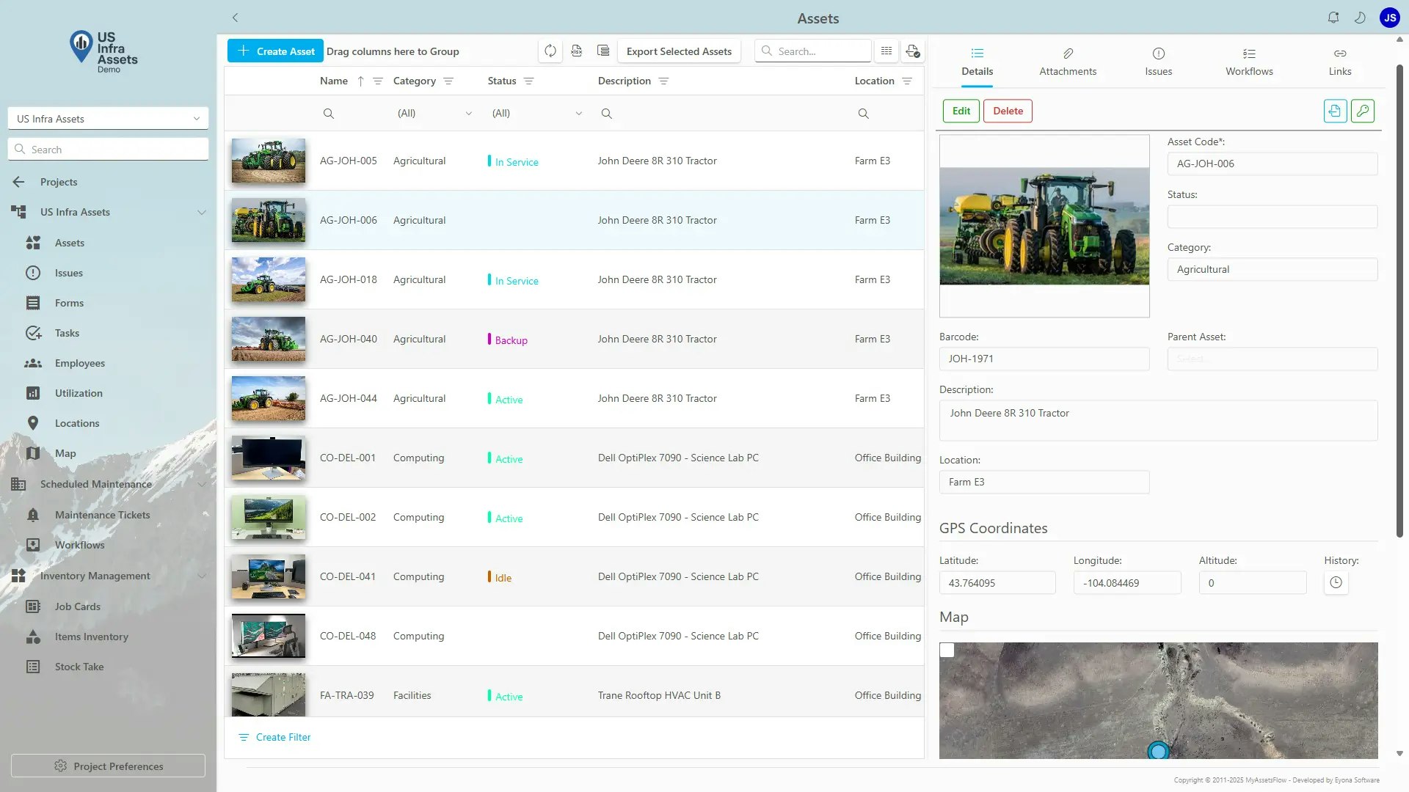Open Locations in the sidebar
The image size is (1409, 792).
point(76,423)
